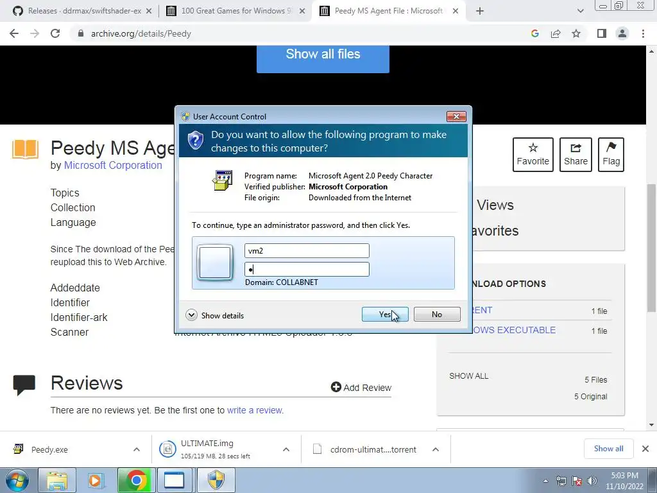The width and height of the screenshot is (657, 493).
Task: Click the Show all files button
Action: pyautogui.click(x=323, y=58)
